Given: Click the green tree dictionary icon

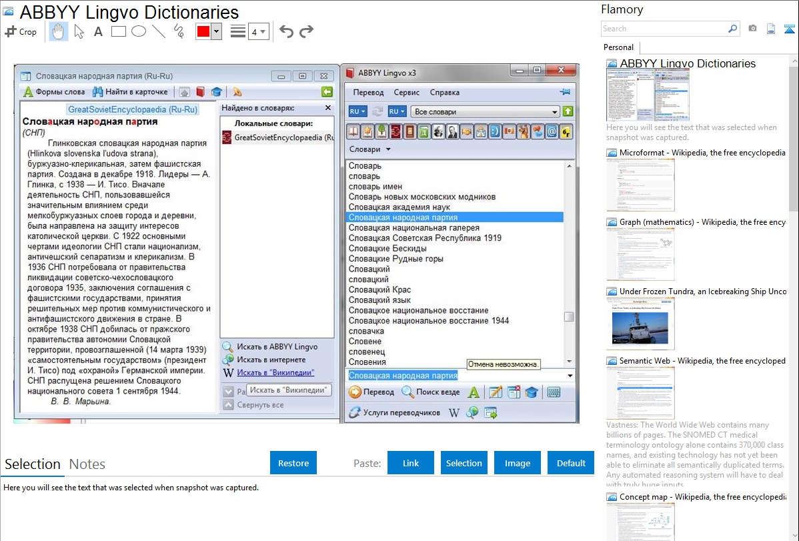Looking at the screenshot, I should [x=381, y=132].
